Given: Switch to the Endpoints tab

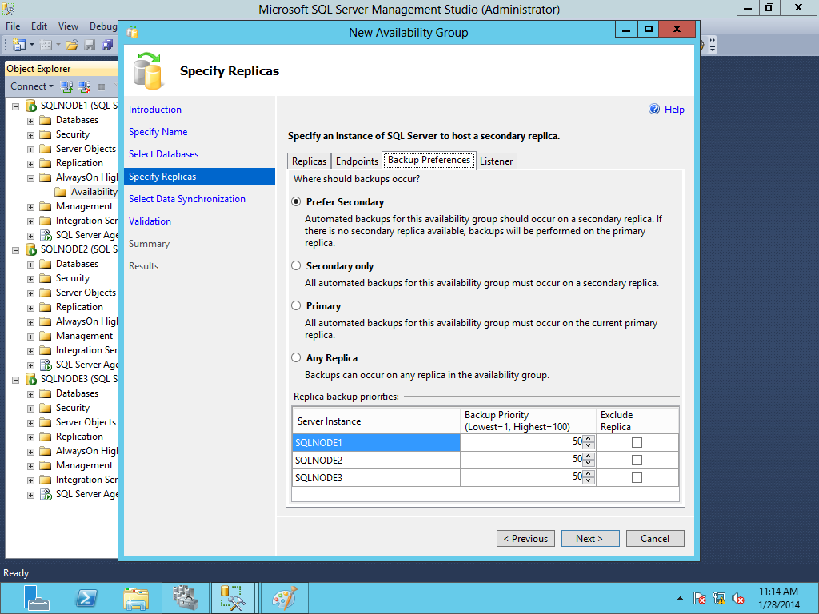Looking at the screenshot, I should point(357,161).
